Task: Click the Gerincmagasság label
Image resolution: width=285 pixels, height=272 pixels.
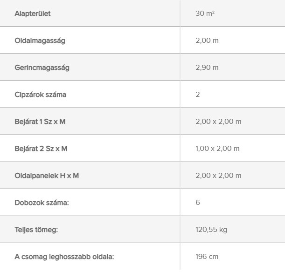Action: tap(42, 68)
